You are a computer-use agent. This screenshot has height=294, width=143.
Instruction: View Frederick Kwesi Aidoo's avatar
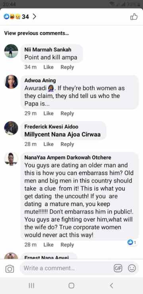11,128
